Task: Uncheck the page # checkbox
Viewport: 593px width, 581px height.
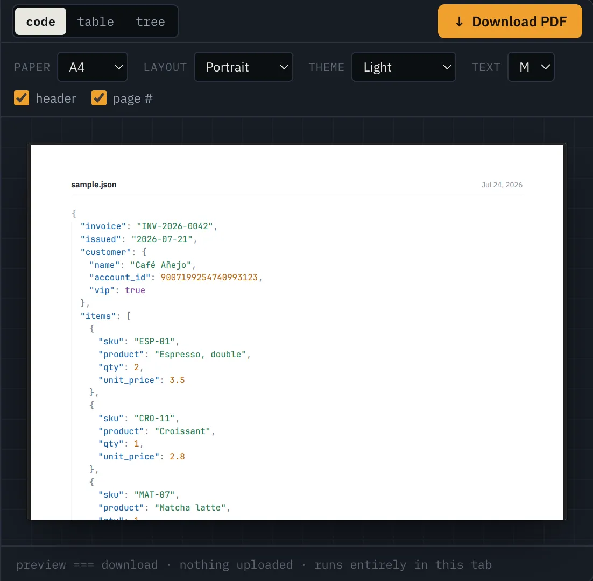Action: pyautogui.click(x=99, y=98)
